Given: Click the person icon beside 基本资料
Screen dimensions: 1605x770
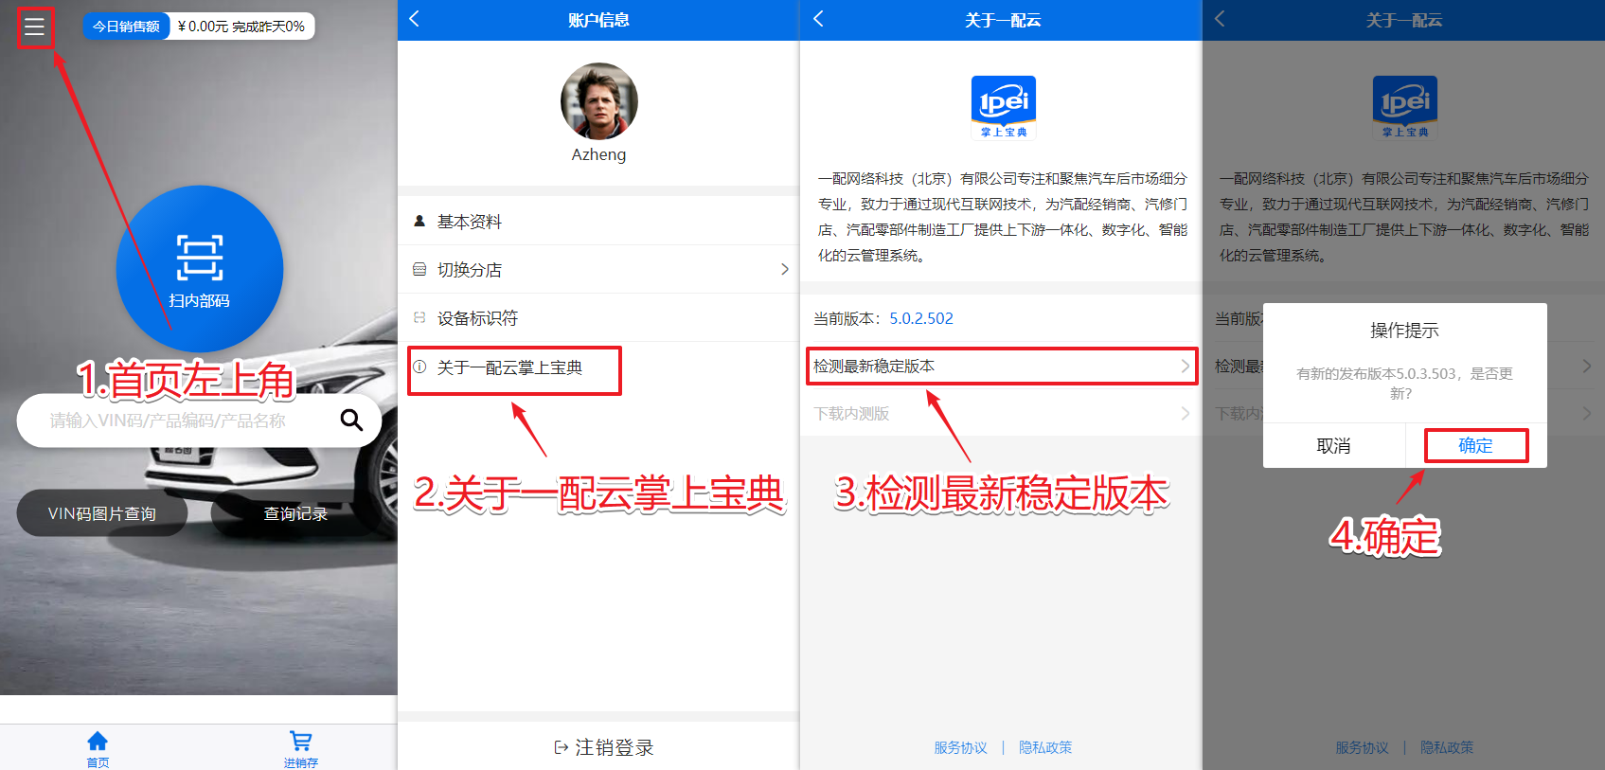Looking at the screenshot, I should point(419,221).
